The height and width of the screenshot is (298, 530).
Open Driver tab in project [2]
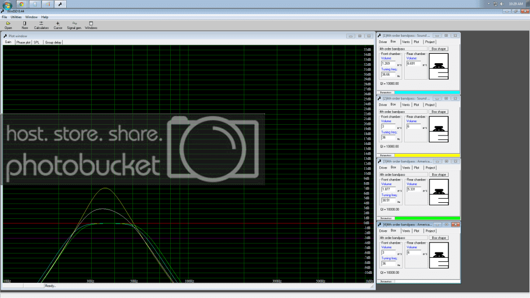(383, 105)
